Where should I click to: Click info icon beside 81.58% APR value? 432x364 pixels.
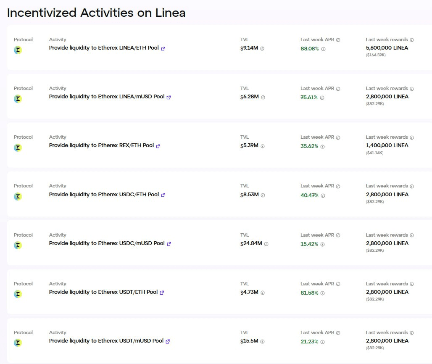pyautogui.click(x=323, y=293)
